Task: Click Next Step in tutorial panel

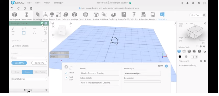Action: coord(69,78)
